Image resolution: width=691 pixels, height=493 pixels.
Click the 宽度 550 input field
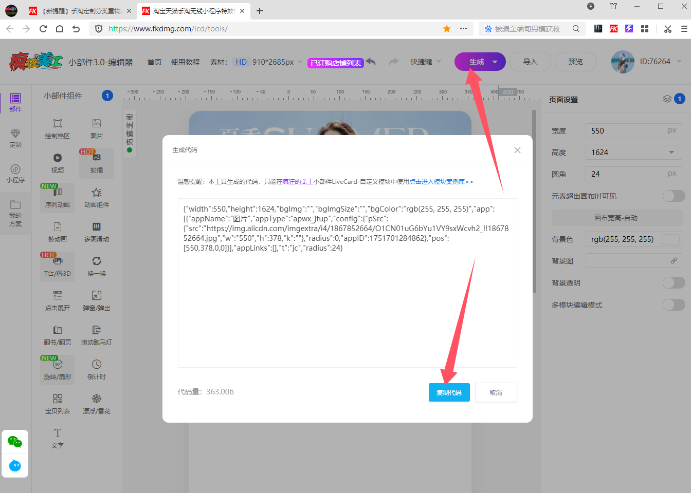634,131
